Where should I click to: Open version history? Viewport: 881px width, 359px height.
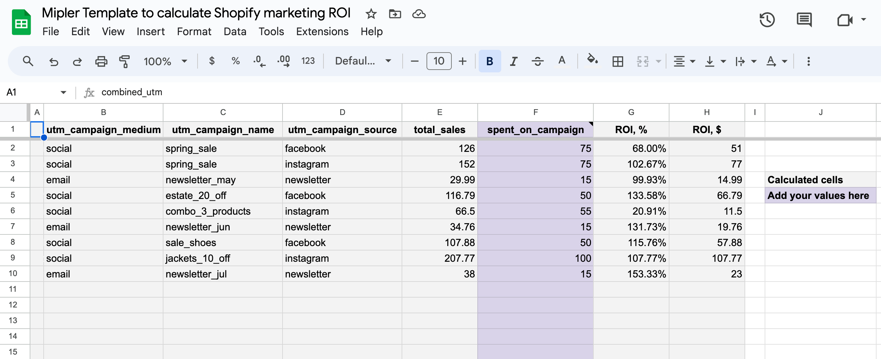[x=767, y=20]
